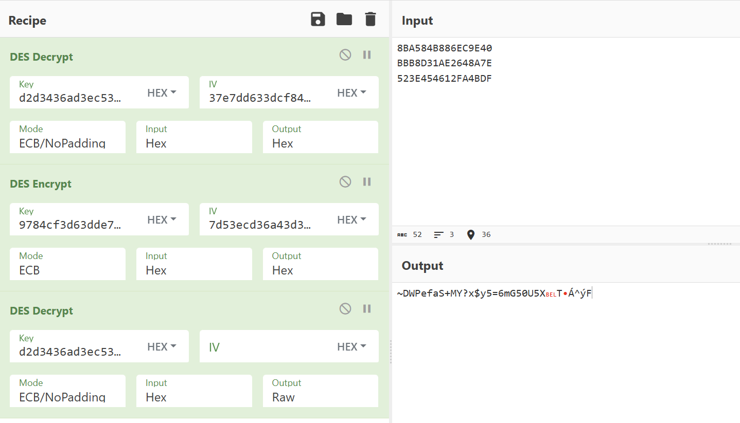Change Output Raw in last DES Decrypt
This screenshot has height=423, width=740.
pyautogui.click(x=321, y=391)
